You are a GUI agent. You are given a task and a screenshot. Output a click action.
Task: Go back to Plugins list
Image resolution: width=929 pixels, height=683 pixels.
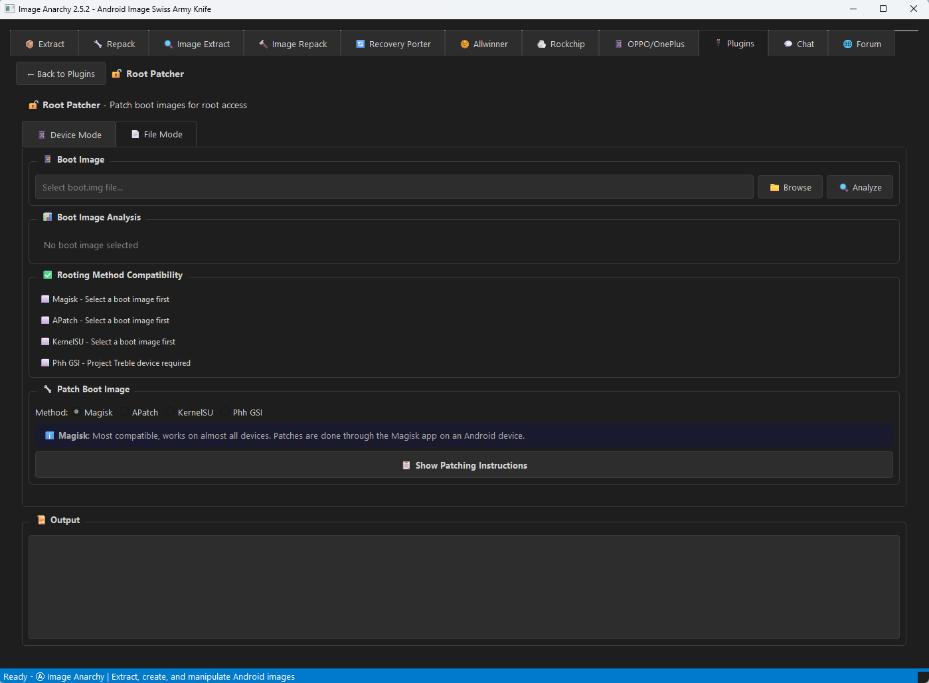61,74
